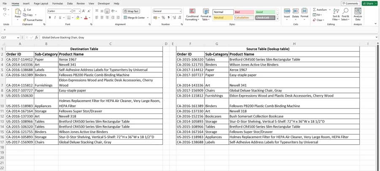
Task: Click the Decrease Decimal icon
Action: click(179, 18)
